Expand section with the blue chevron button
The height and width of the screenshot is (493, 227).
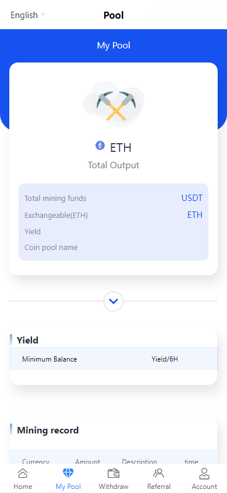click(114, 301)
